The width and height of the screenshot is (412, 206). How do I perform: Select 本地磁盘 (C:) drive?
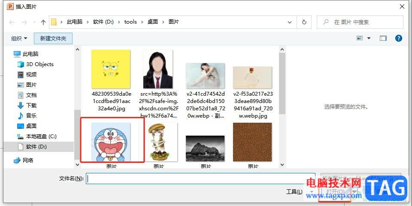click(x=37, y=136)
